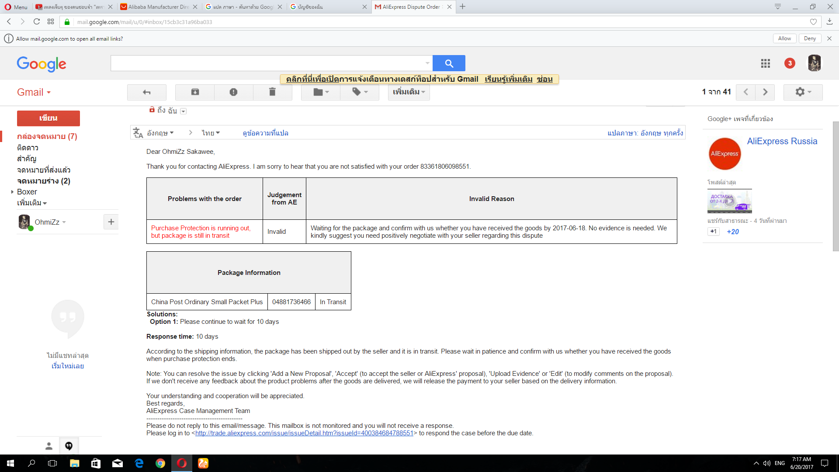Open the Gmail product switcher dropdown
This screenshot has width=839, height=472.
coord(34,92)
